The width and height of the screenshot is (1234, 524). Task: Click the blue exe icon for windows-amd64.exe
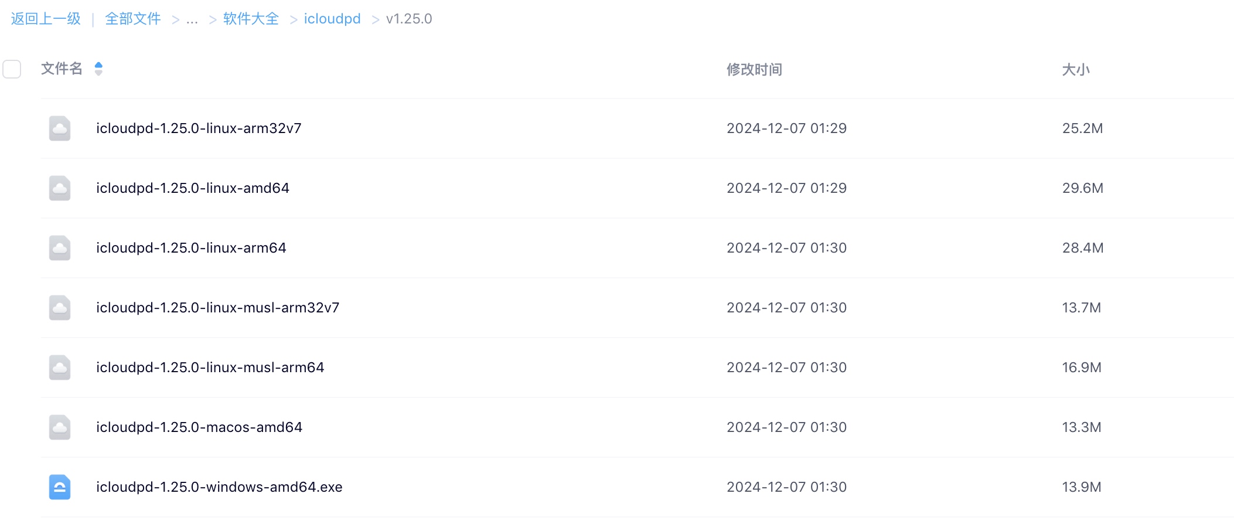tap(60, 487)
